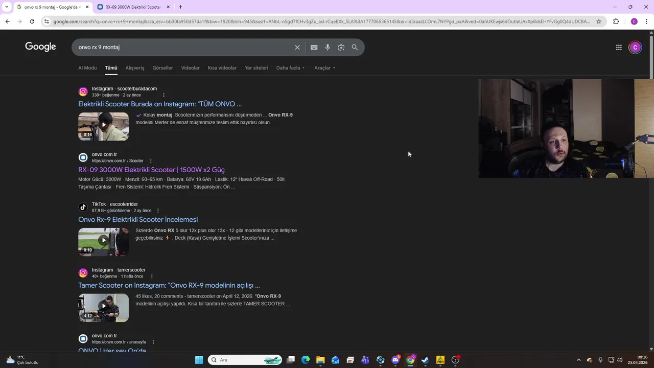Open Microsoft Teams from taskbar

(365, 360)
